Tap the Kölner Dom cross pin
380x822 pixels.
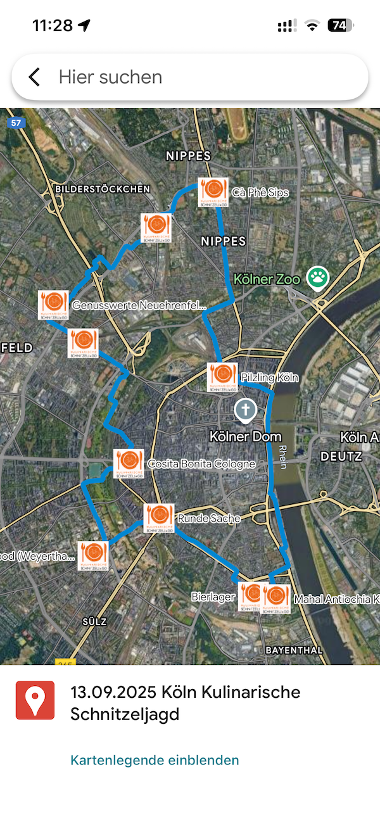point(245,411)
